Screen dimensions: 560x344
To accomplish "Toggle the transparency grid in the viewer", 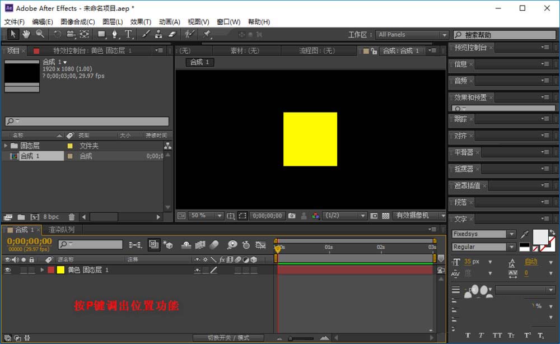I will coord(386,216).
